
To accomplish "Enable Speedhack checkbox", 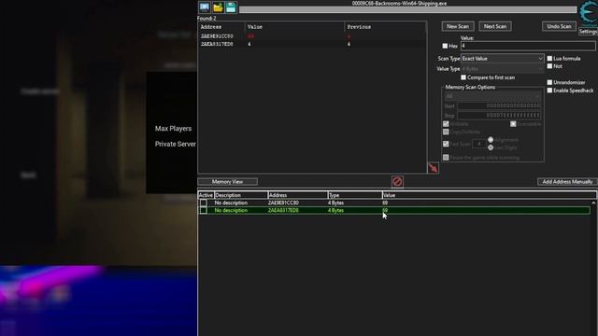I will tap(549, 91).
